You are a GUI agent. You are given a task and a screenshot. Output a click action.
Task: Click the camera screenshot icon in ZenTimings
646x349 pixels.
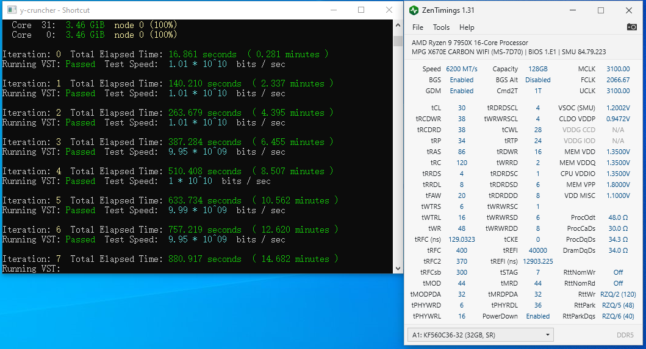point(632,27)
